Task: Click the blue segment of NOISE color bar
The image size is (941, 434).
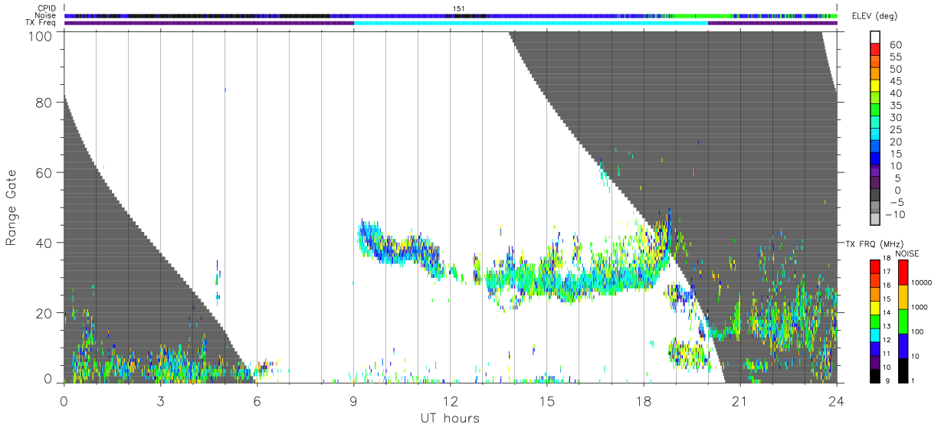Action: [x=903, y=346]
